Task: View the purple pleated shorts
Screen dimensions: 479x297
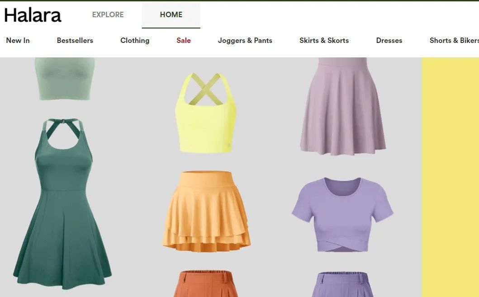Action: 342,284
